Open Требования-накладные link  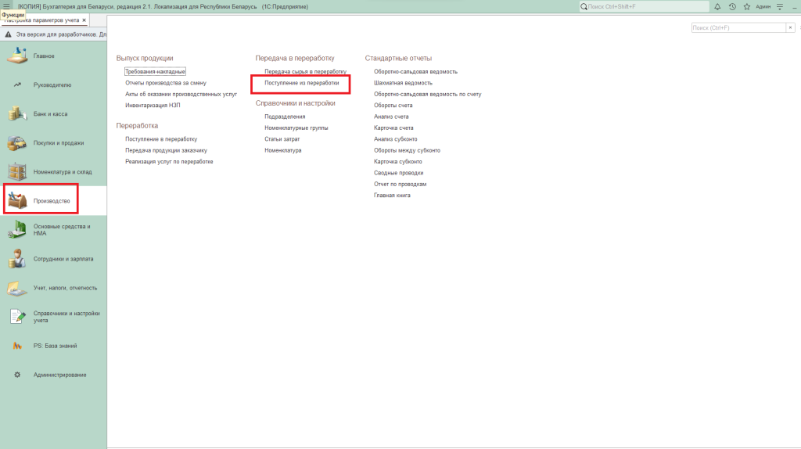155,71
